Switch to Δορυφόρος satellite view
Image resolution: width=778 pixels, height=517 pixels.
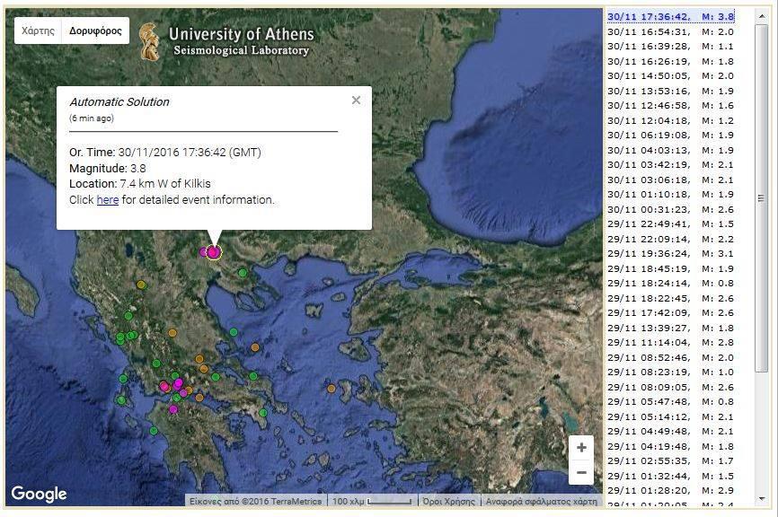point(95,31)
